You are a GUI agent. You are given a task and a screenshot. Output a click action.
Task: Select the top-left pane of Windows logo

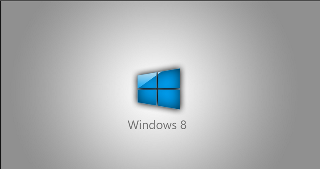(147, 80)
